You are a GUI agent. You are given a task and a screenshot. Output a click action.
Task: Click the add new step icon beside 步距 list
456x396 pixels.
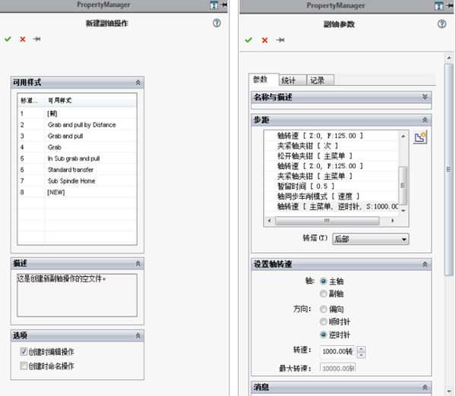(420, 137)
